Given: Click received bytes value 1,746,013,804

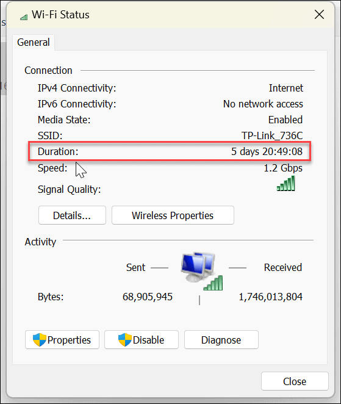Looking at the screenshot, I should pos(270,297).
